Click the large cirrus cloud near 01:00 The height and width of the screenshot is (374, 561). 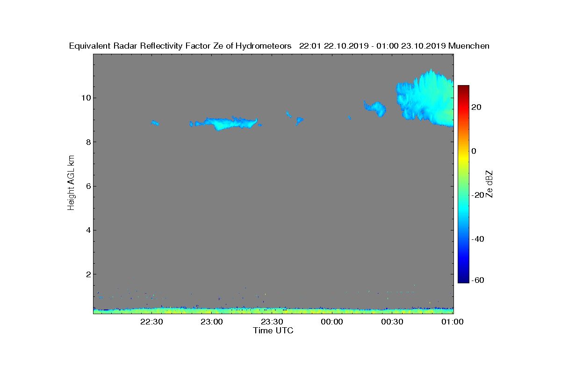tap(425, 98)
